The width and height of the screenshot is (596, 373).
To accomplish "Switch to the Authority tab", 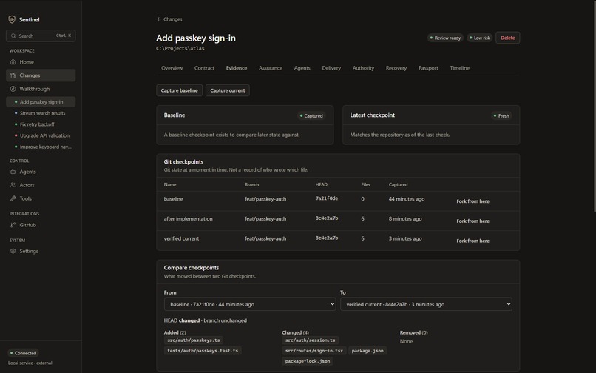I will 363,68.
